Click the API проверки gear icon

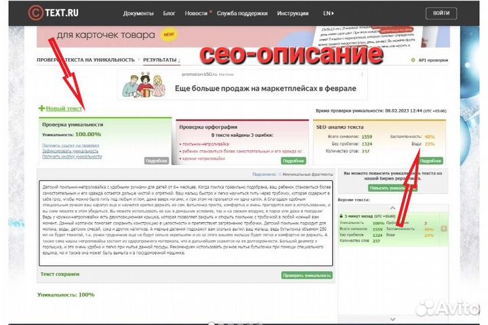click(413, 60)
